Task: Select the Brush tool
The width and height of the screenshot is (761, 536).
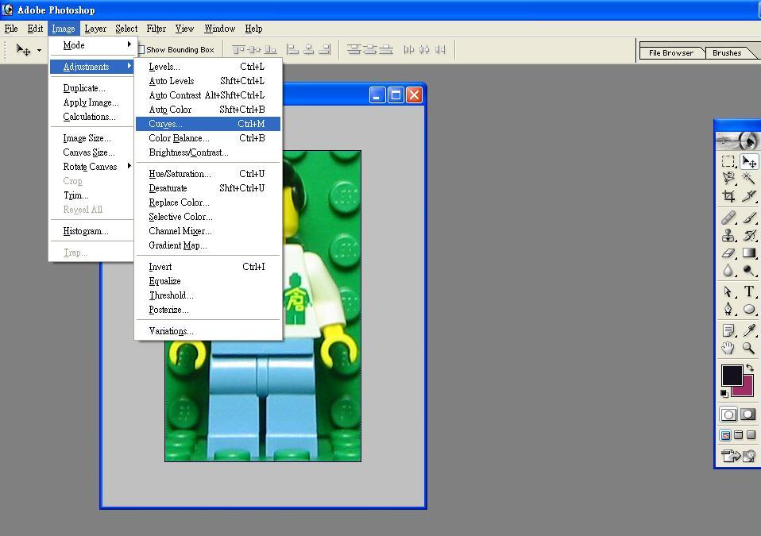Action: (749, 218)
